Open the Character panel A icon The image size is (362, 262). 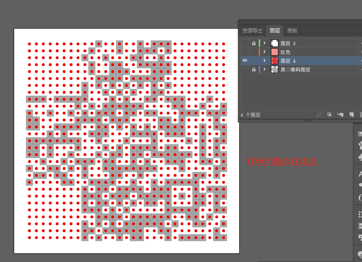[x=360, y=174]
